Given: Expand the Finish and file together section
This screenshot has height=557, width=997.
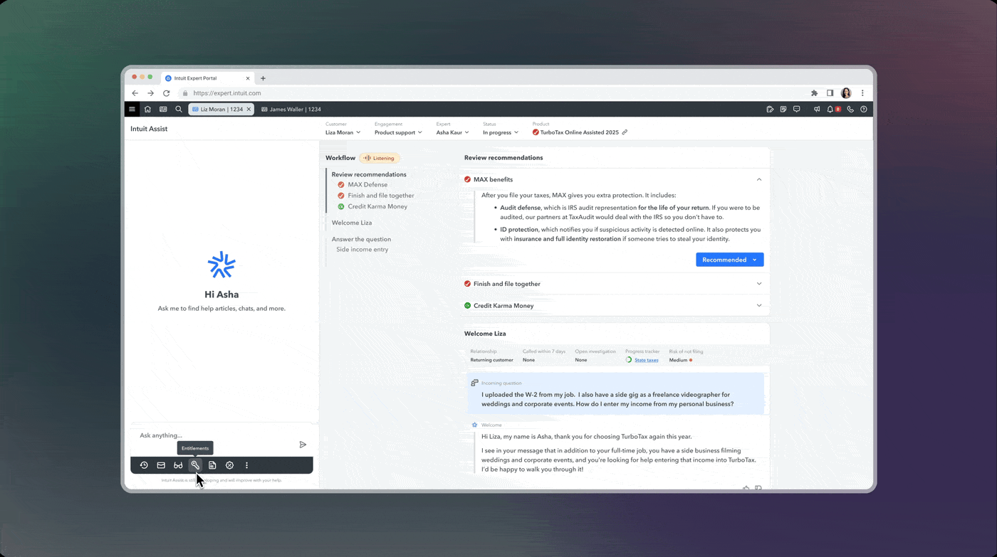Looking at the screenshot, I should coord(759,284).
